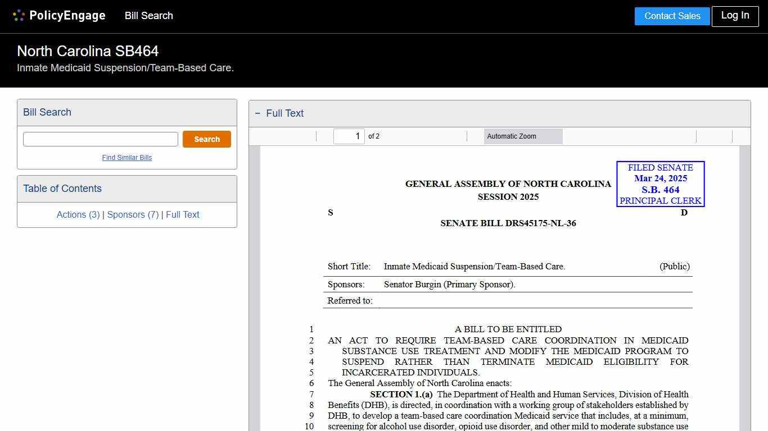Screen dimensions: 768x431
Task: Click the Log In button
Action: pyautogui.click(x=735, y=16)
